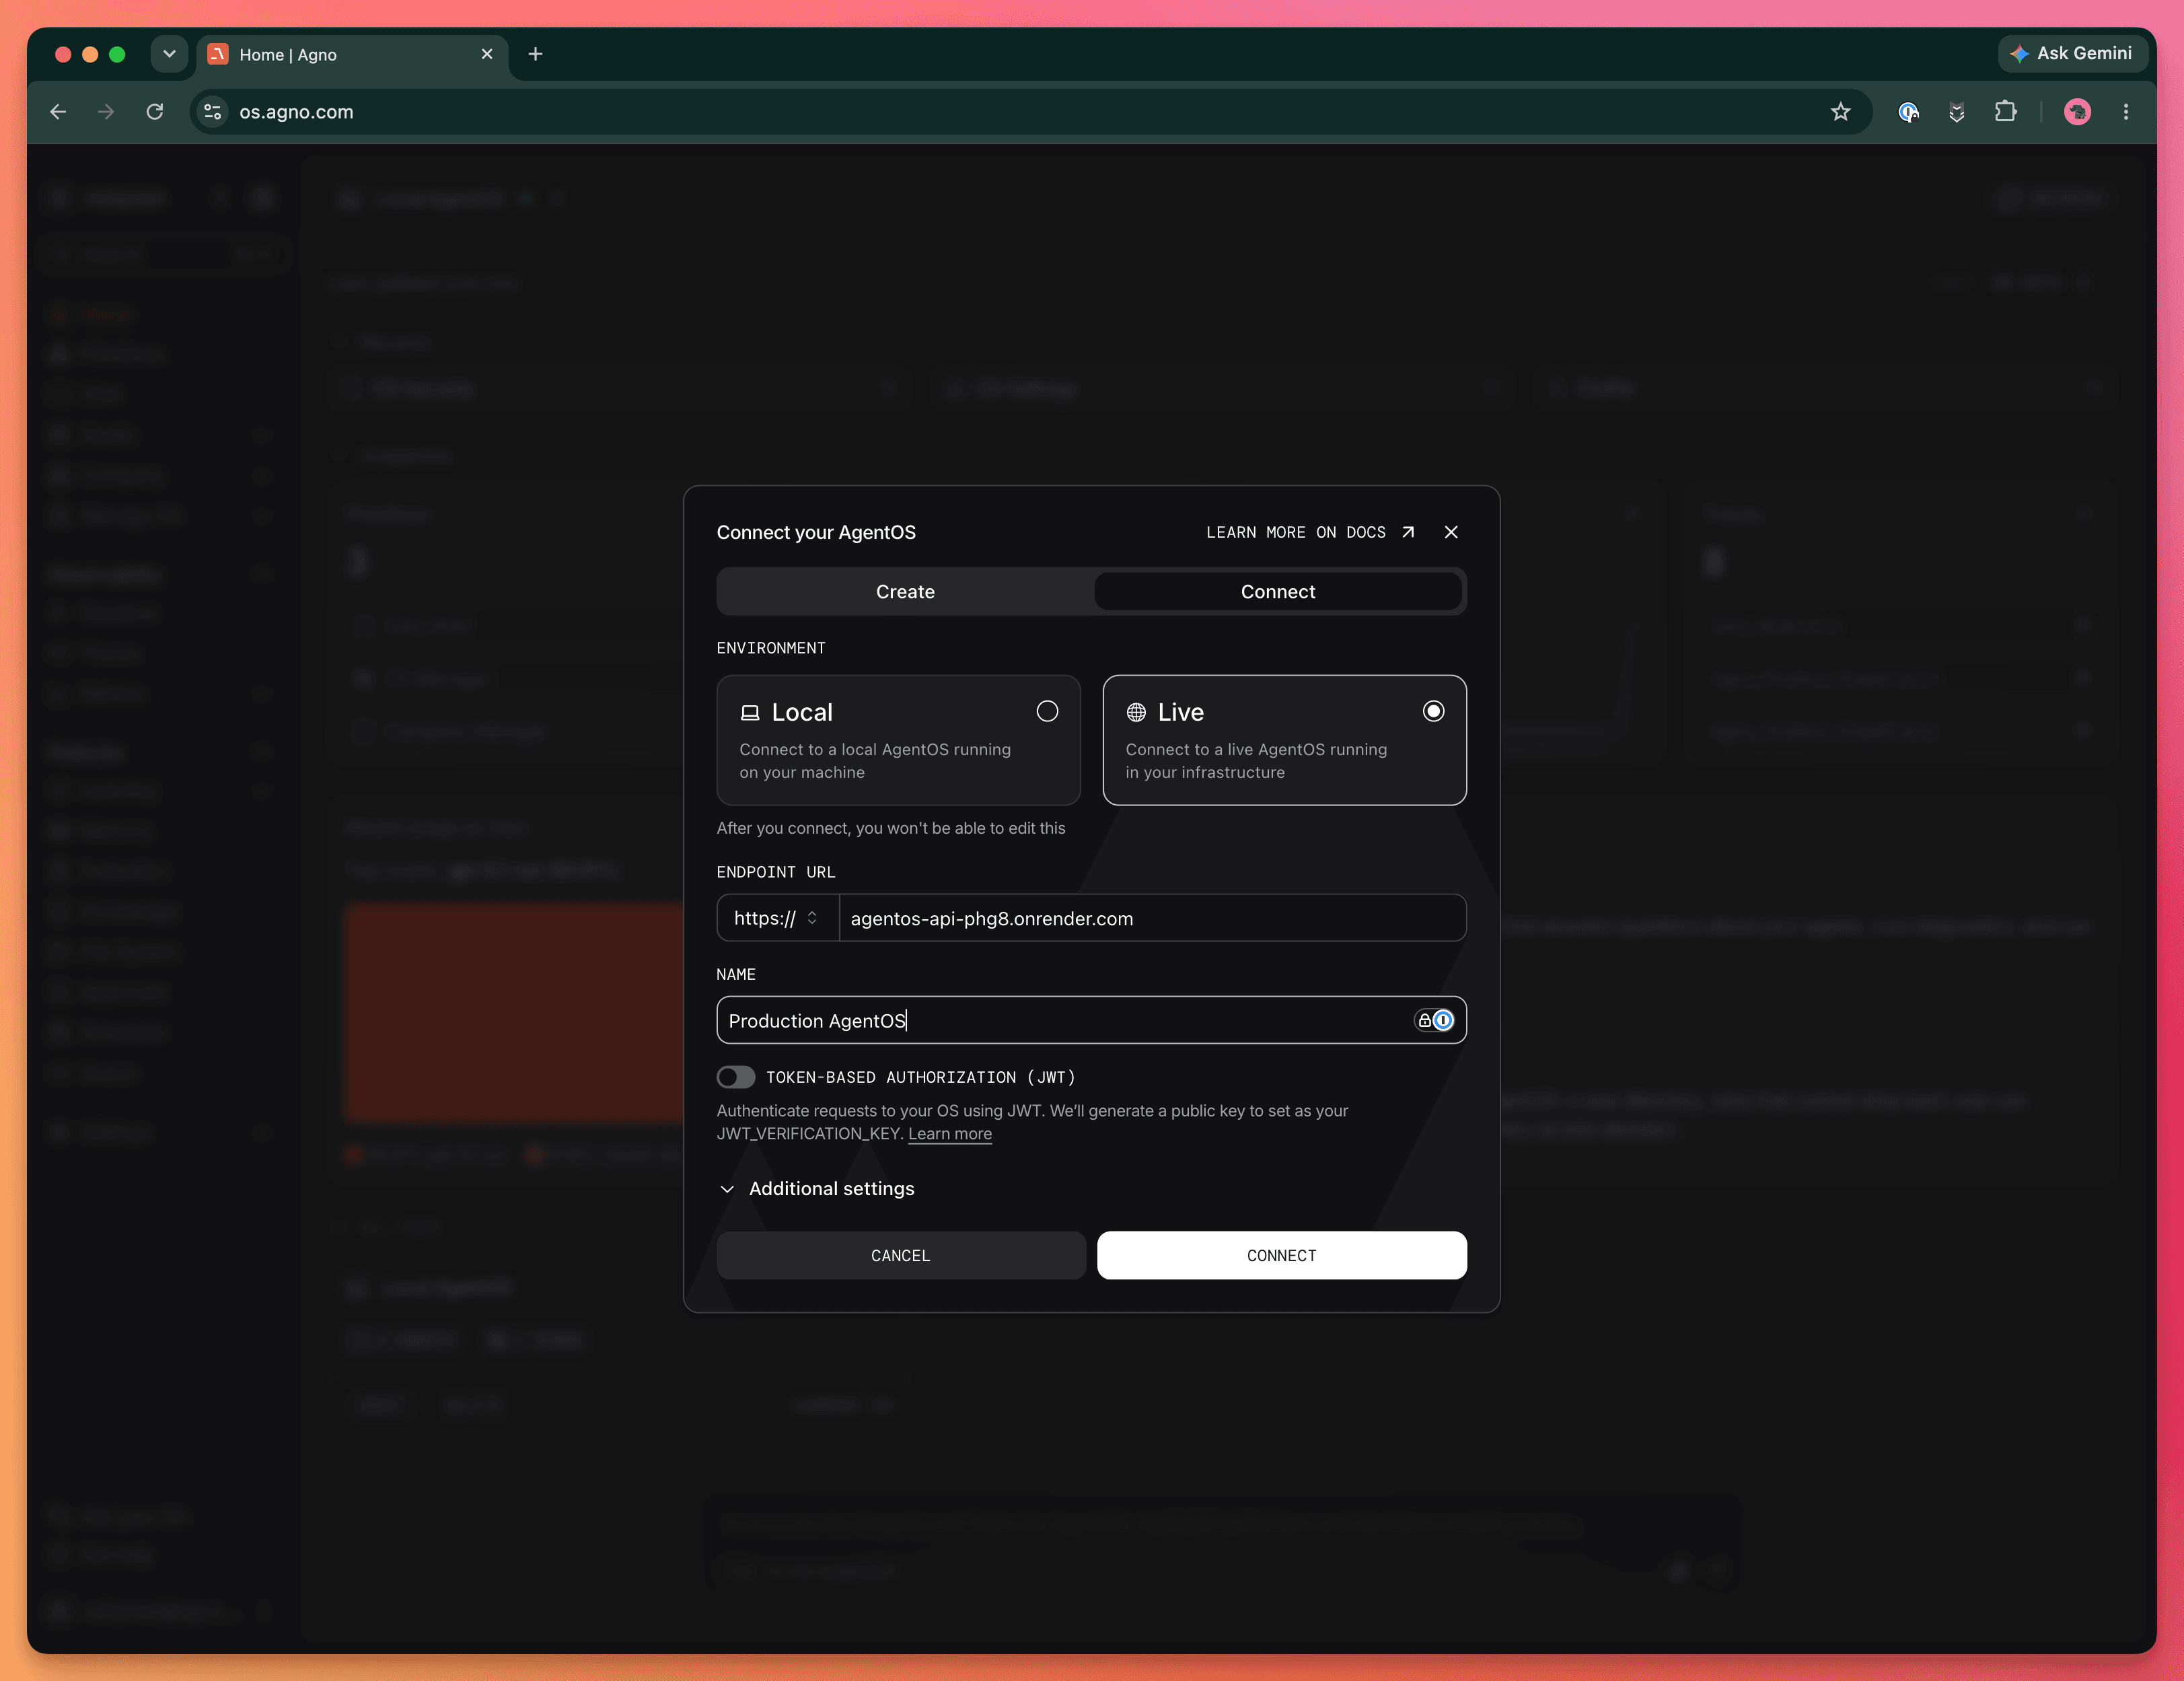Click the address bar URL os.agno.com
This screenshot has height=1681, width=2184.
click(x=296, y=112)
